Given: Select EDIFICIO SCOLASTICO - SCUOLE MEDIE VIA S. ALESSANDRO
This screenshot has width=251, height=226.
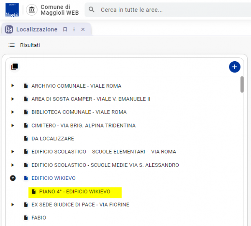Looking at the screenshot, I should [x=105, y=165].
